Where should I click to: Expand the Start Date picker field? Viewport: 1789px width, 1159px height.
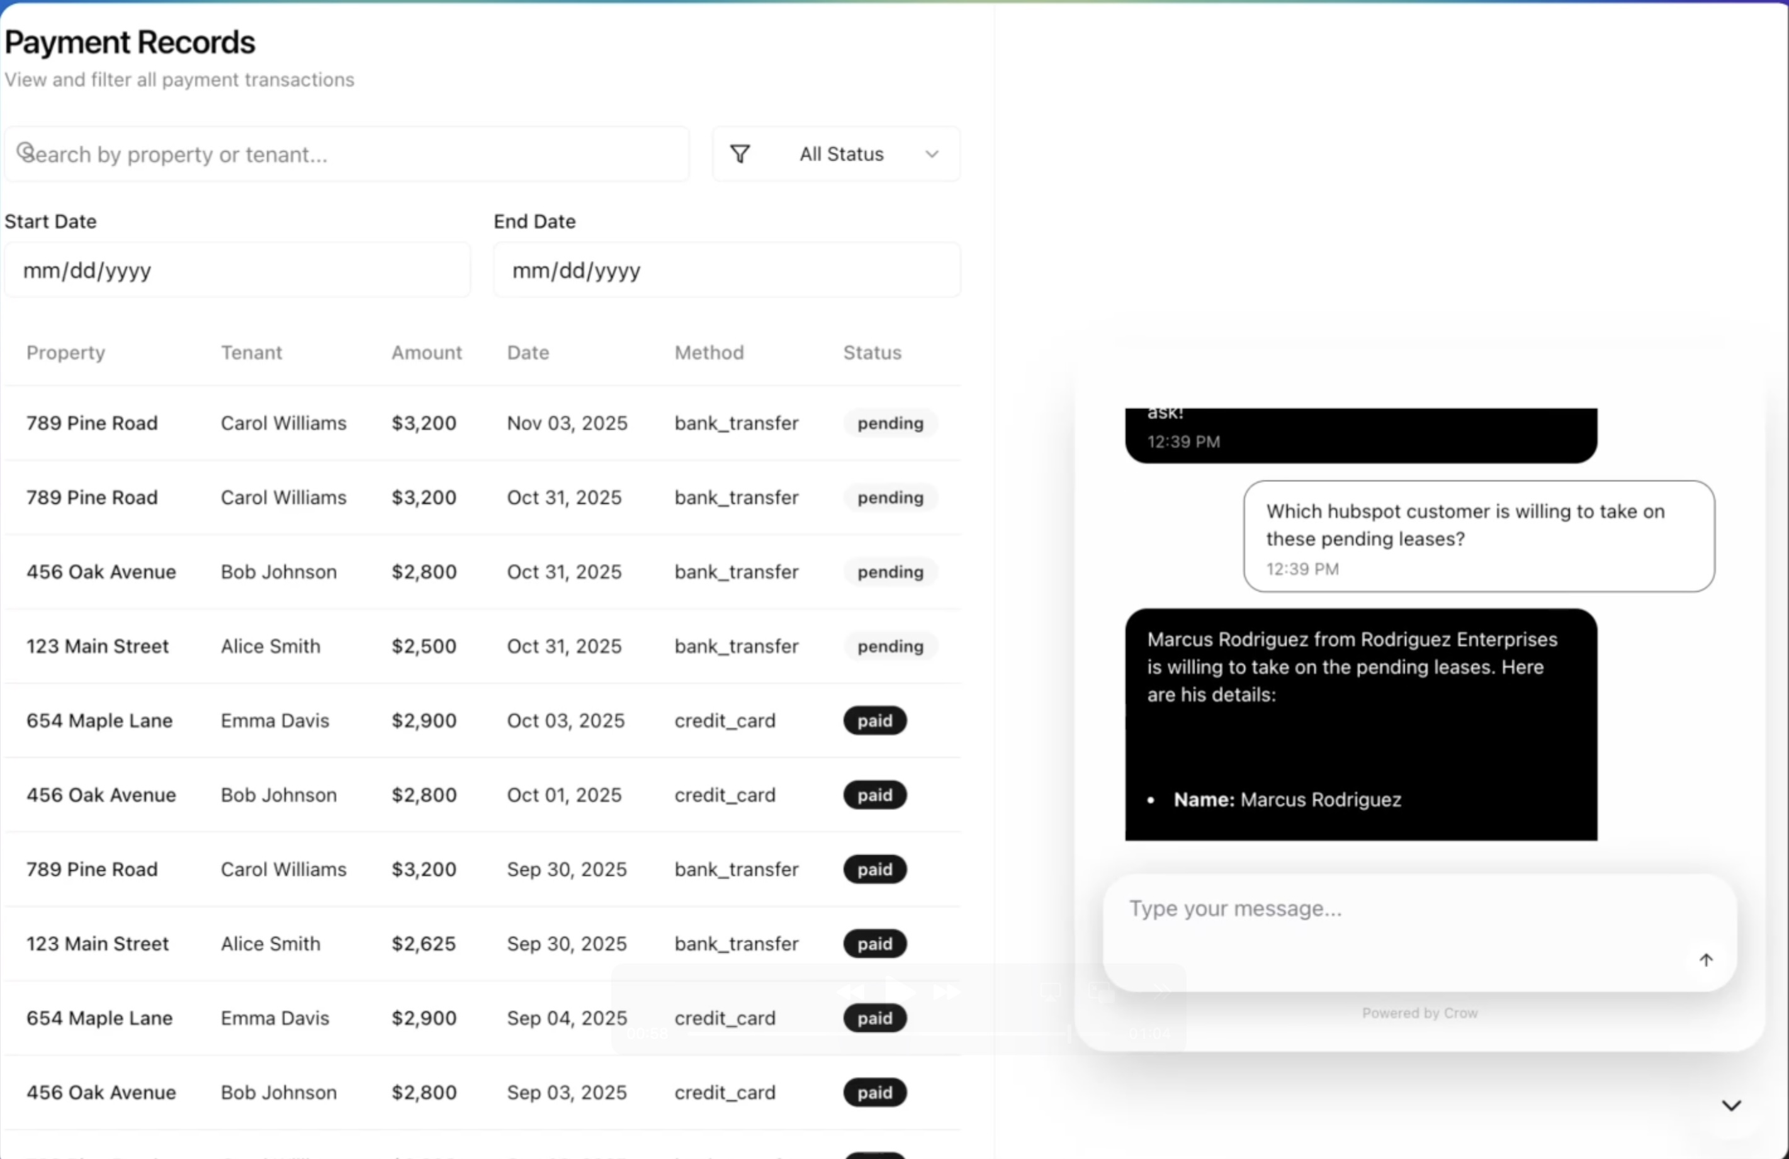(237, 271)
